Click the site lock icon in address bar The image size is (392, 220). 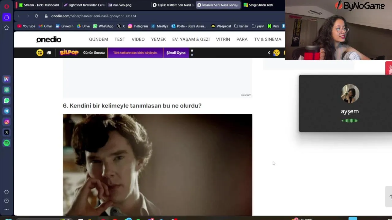coord(46,16)
